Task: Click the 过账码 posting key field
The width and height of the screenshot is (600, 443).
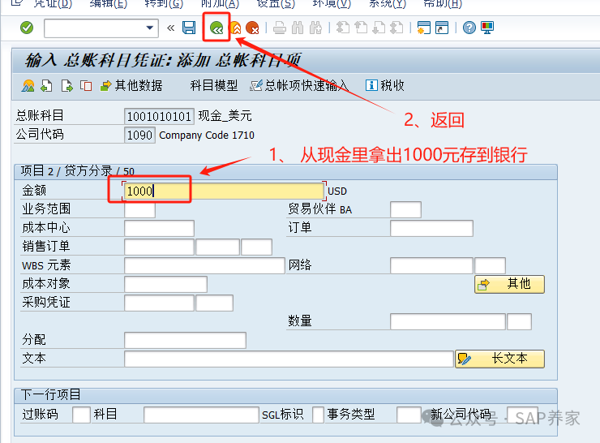Action: [x=82, y=415]
